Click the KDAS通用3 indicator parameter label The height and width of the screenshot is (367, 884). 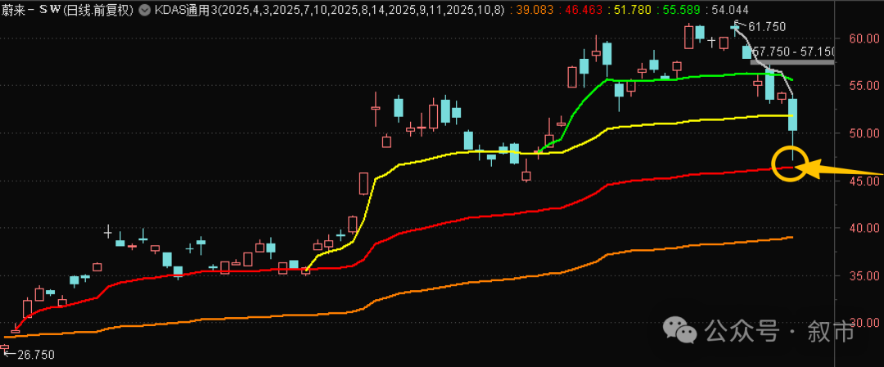click(x=330, y=10)
